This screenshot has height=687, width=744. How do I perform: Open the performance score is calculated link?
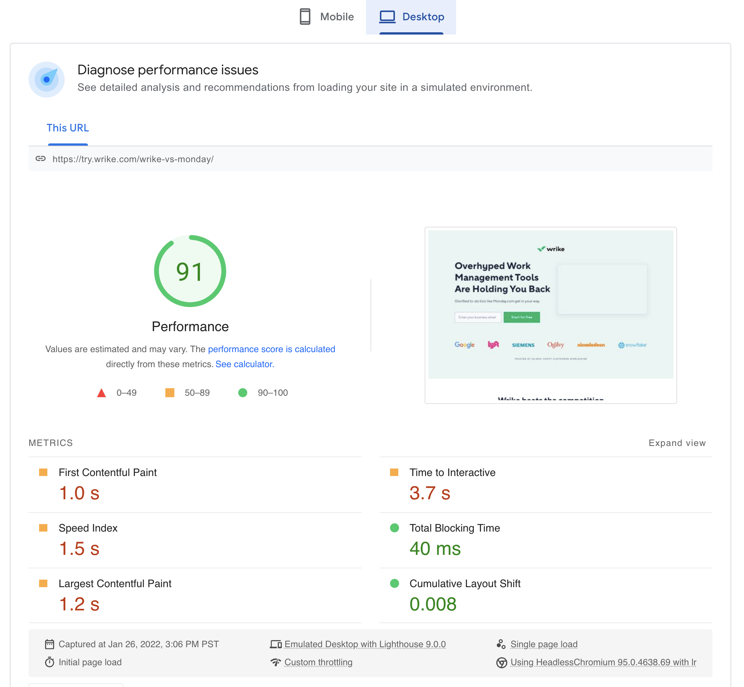271,349
